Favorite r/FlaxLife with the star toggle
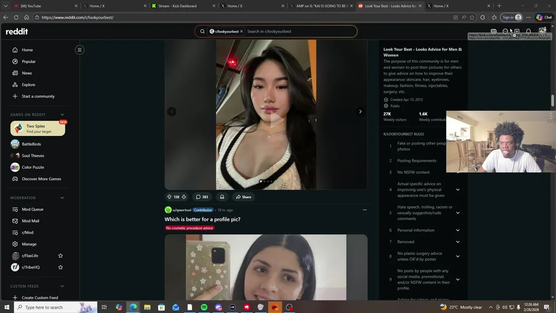Viewport: 556px width, 313px height. [x=60, y=256]
